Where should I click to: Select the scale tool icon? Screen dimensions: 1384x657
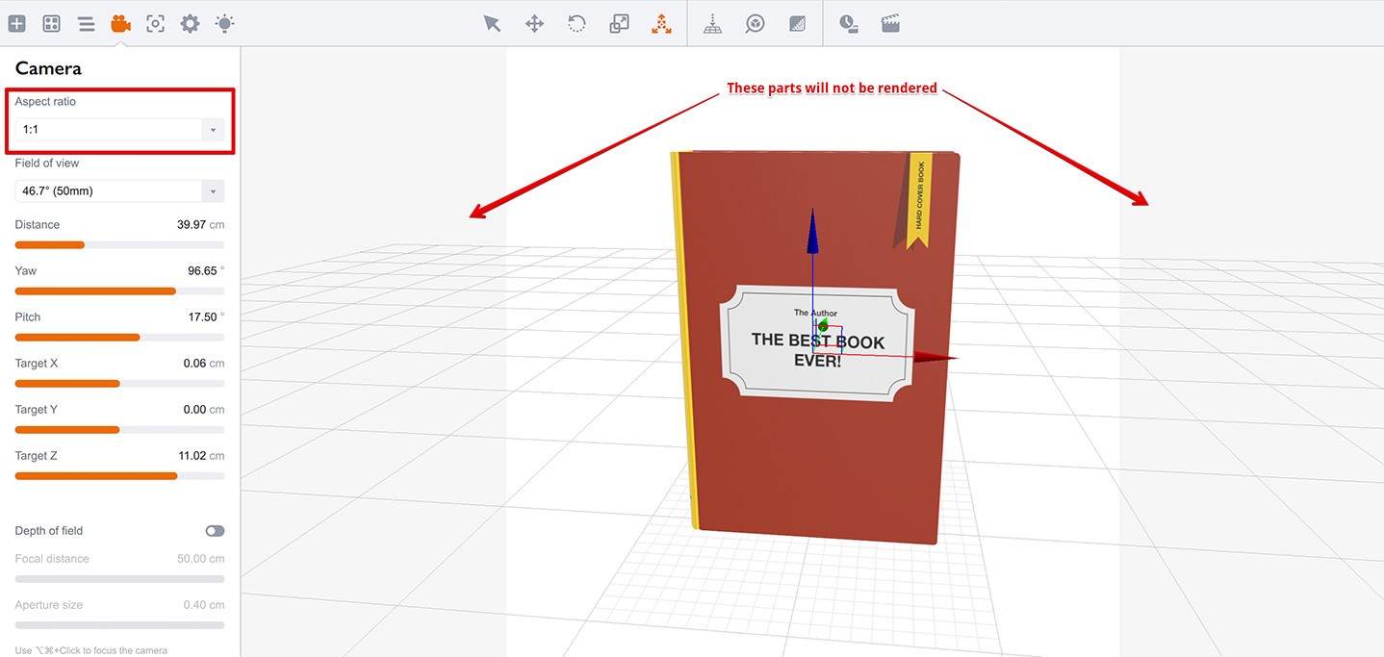click(x=619, y=24)
